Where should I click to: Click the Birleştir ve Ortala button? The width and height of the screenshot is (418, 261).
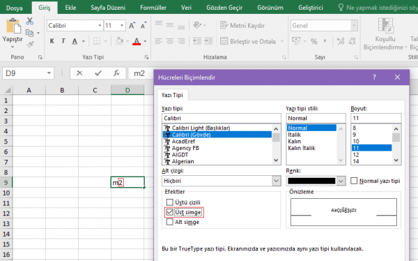coord(248,41)
